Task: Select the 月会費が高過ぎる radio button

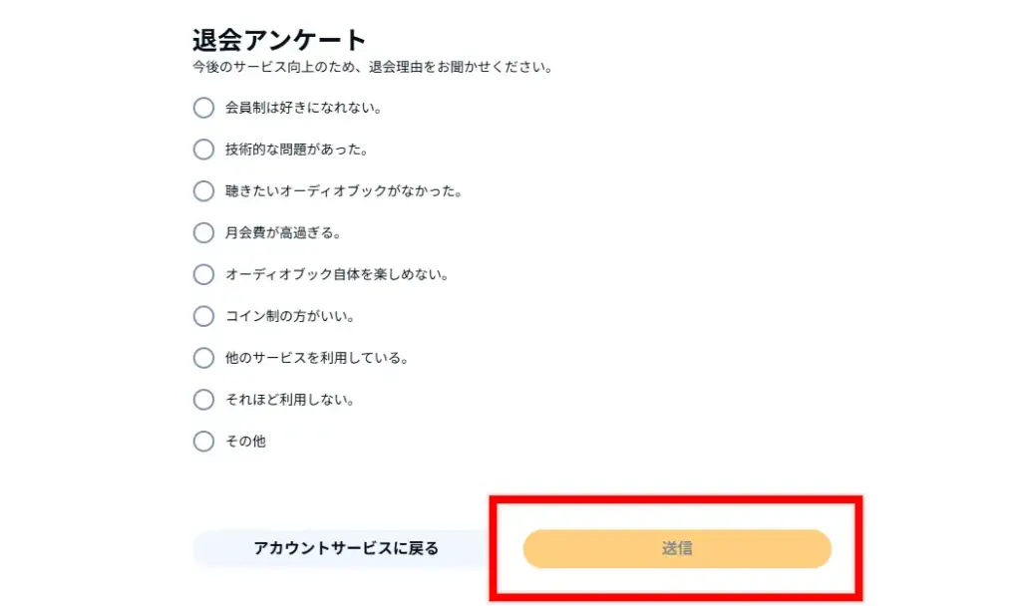Action: 203,233
